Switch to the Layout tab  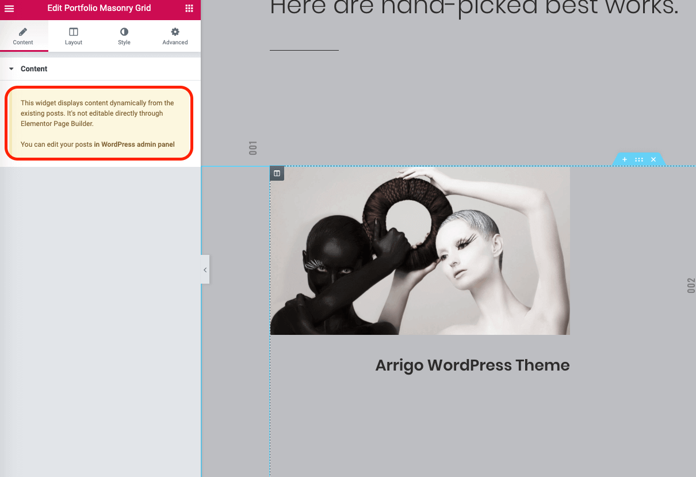click(74, 36)
